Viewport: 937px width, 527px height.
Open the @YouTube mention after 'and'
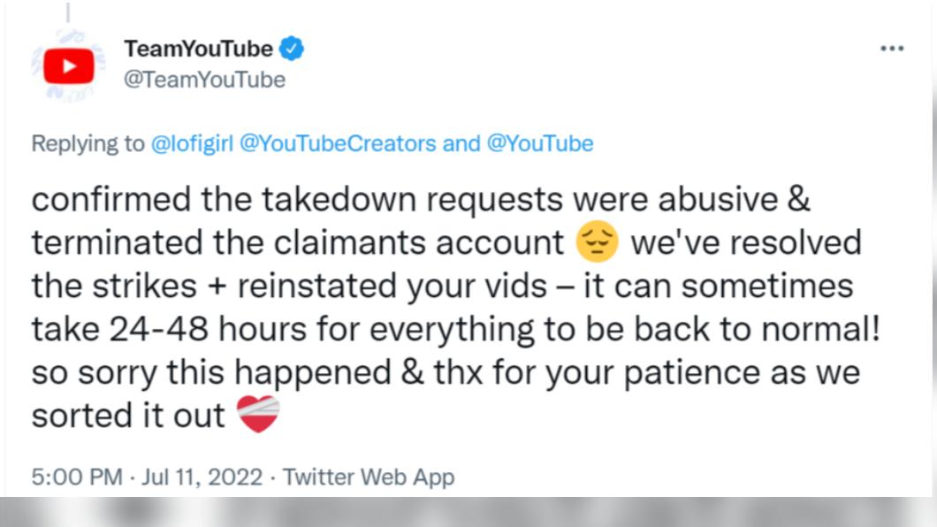tap(540, 143)
